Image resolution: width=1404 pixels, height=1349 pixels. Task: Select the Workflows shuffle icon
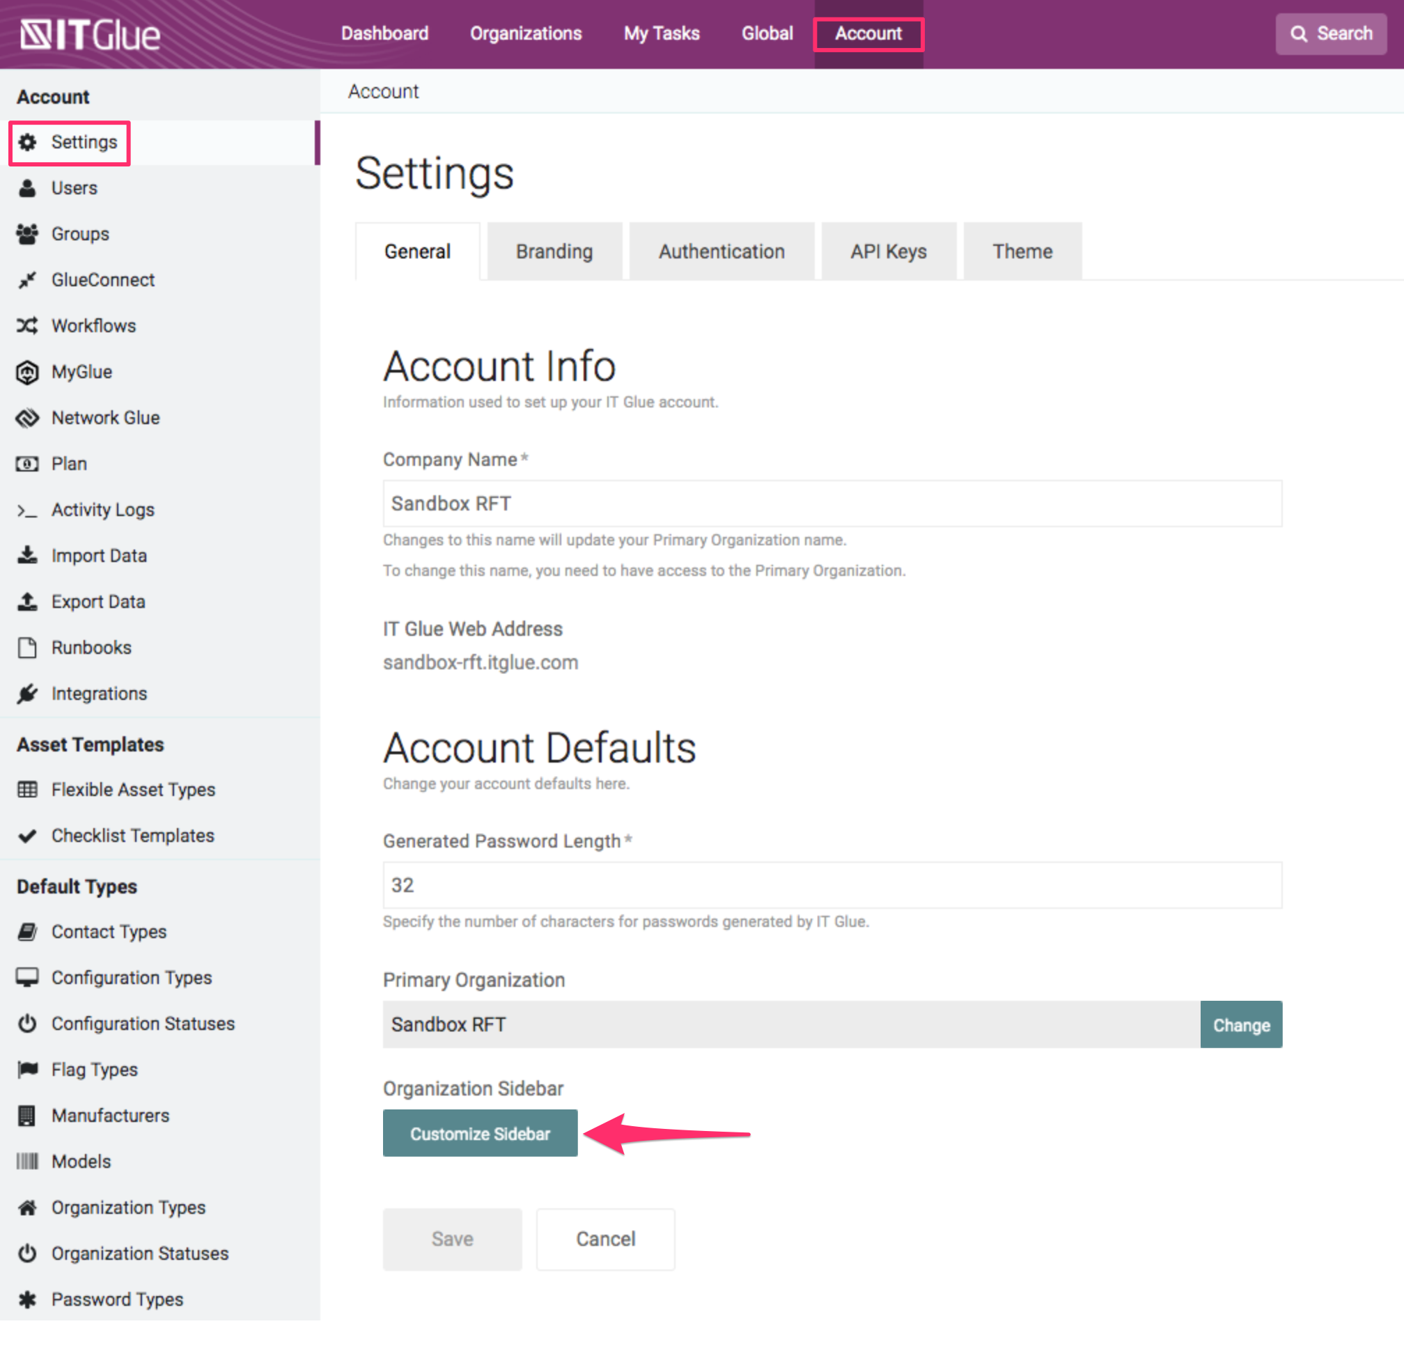pos(27,325)
